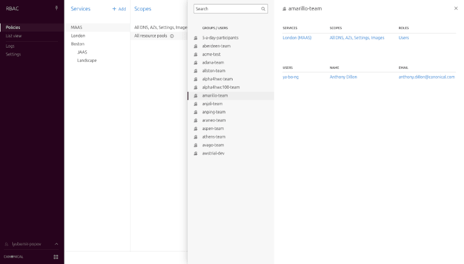The image size is (464, 264).
Task: Open the Users role link
Action: tap(403, 38)
